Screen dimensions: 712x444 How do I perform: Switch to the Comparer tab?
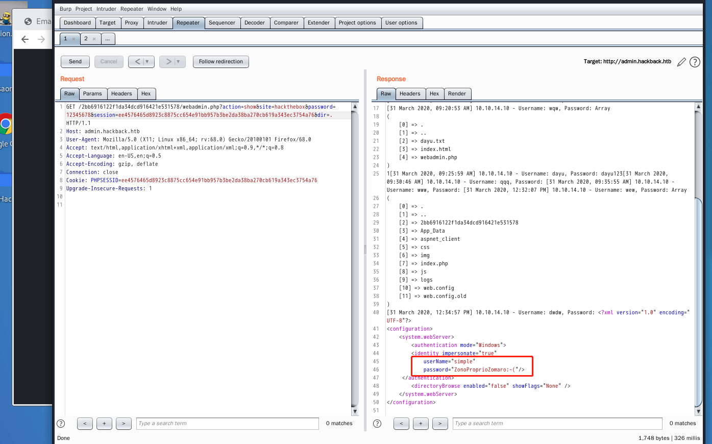(286, 22)
